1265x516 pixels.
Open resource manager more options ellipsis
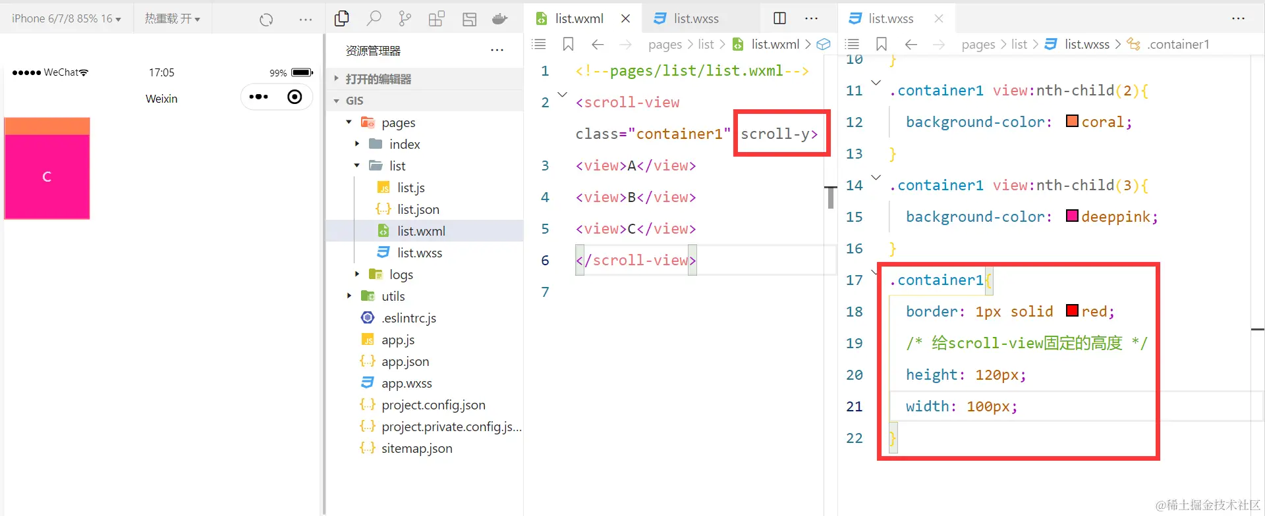click(x=497, y=50)
